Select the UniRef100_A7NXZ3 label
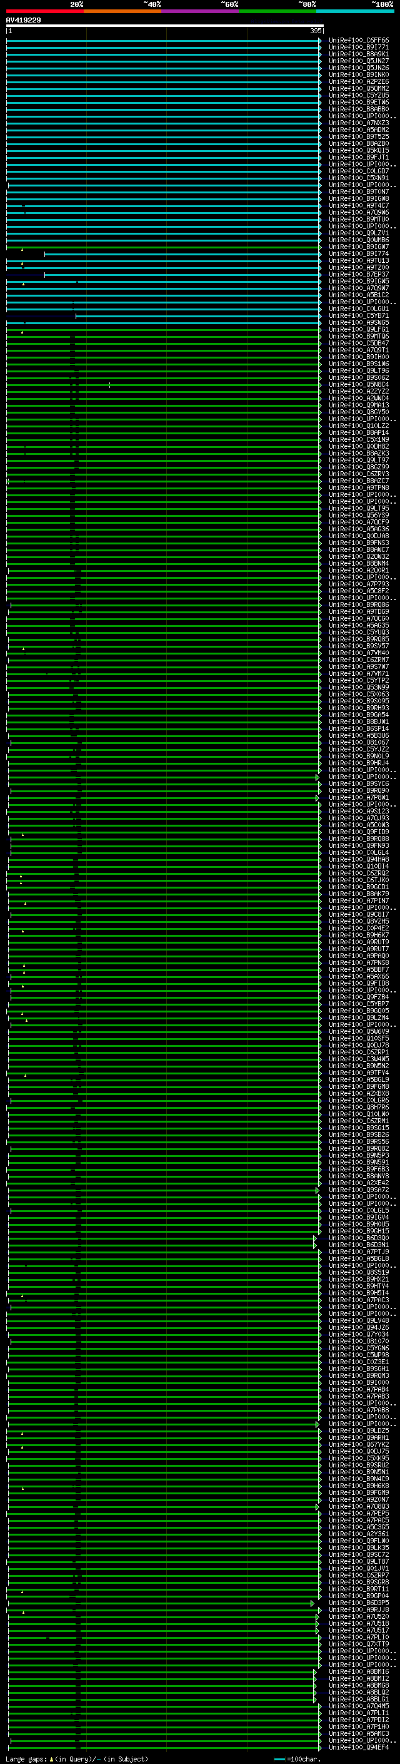 pyautogui.click(x=358, y=123)
